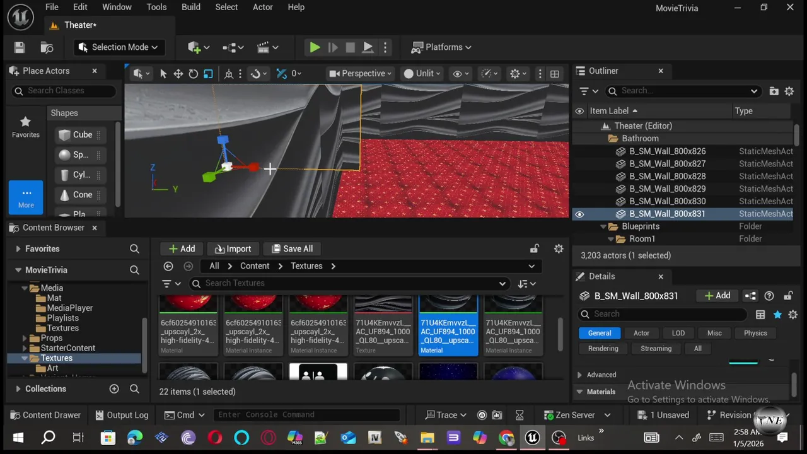Screen dimensions: 807x454
Task: Choose the Translate (move) gizmo tool
Action: pyautogui.click(x=178, y=74)
